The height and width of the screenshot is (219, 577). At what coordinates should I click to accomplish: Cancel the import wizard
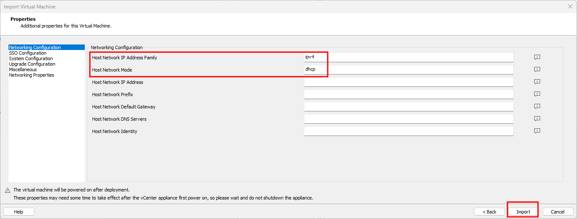pos(557,211)
